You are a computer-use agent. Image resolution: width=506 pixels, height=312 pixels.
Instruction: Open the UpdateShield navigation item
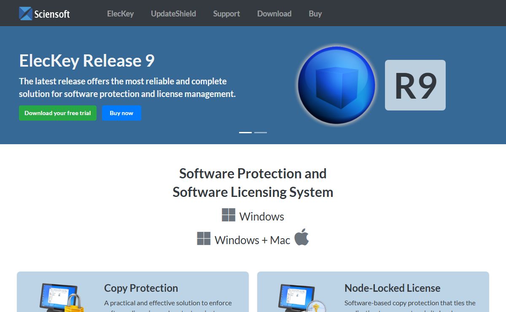point(173,13)
